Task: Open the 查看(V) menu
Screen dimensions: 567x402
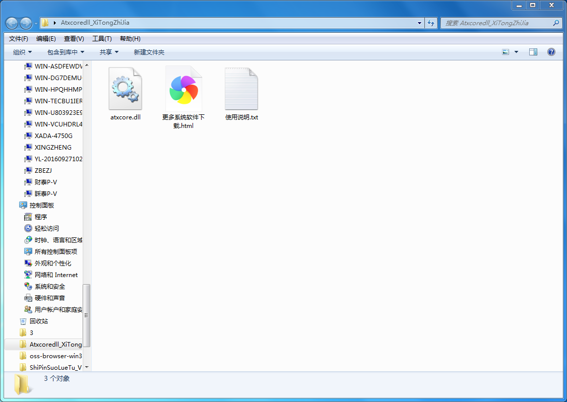Action: pyautogui.click(x=74, y=38)
